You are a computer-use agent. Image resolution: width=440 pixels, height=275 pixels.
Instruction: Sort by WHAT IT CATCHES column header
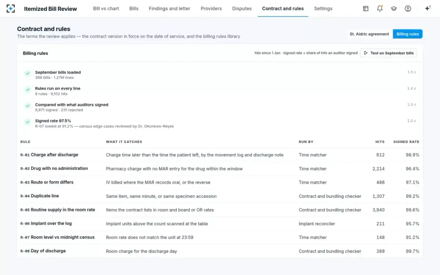[124, 142]
